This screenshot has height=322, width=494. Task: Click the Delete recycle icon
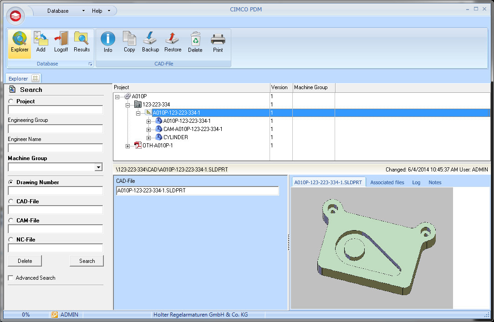(x=195, y=39)
